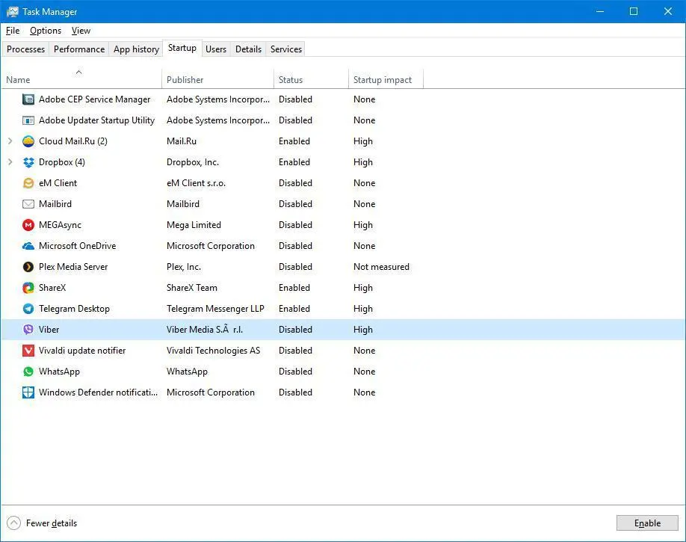Click the ShareX icon
The width and height of the screenshot is (686, 542).
28,288
